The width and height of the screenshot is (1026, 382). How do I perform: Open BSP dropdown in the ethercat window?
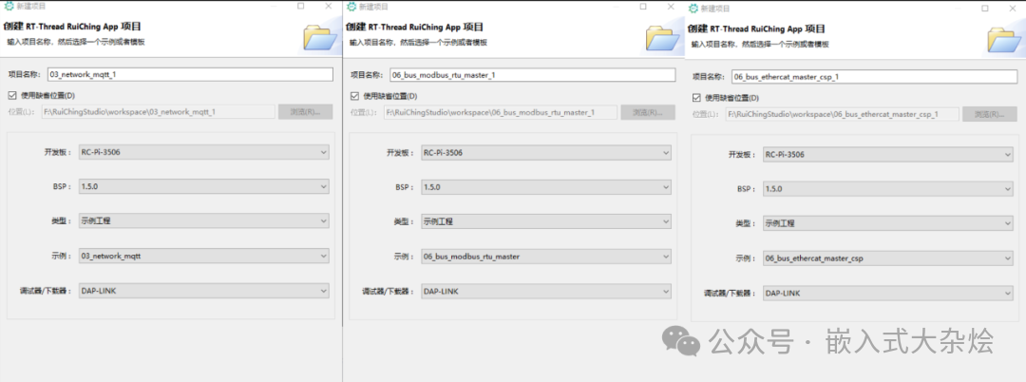888,188
